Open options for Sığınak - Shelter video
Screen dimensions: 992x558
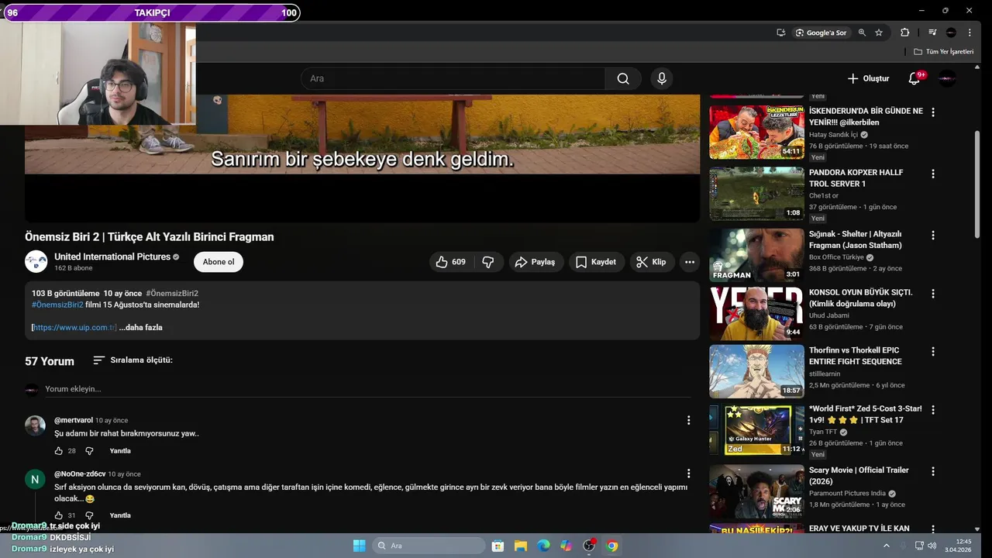point(933,235)
